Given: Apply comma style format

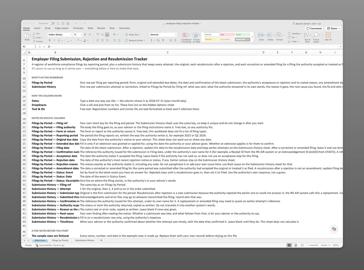Looking at the screenshot, I should 163,40.
